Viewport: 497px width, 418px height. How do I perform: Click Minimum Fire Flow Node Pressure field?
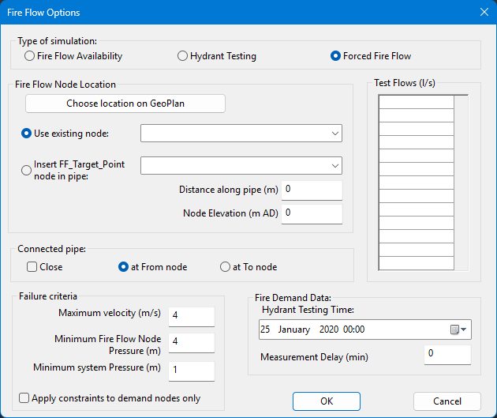(x=191, y=343)
